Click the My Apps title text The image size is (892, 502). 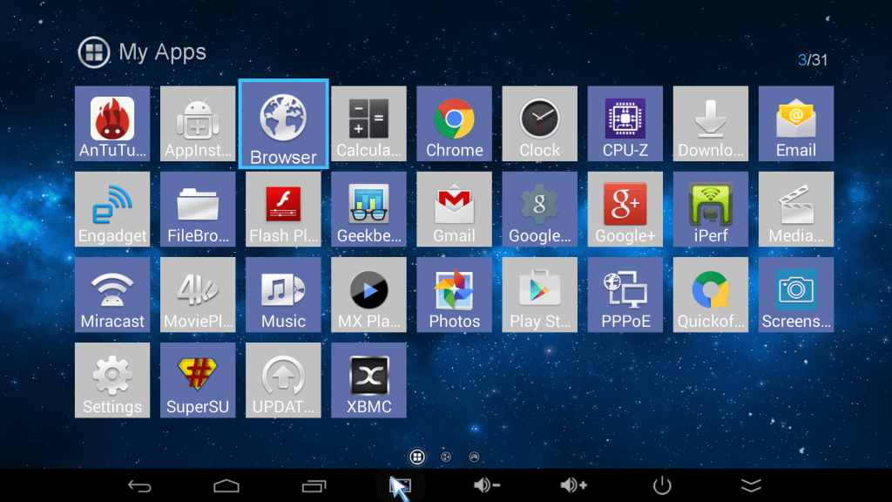(x=162, y=52)
